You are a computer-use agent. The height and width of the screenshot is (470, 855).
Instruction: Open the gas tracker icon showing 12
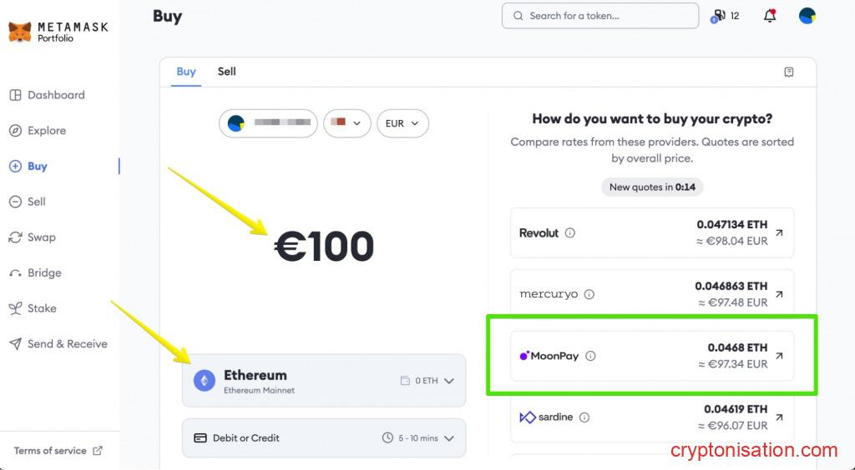pos(724,16)
